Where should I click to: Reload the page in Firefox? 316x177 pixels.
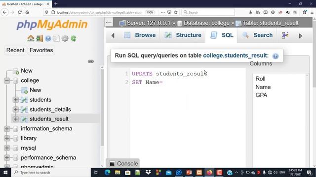(20, 12)
